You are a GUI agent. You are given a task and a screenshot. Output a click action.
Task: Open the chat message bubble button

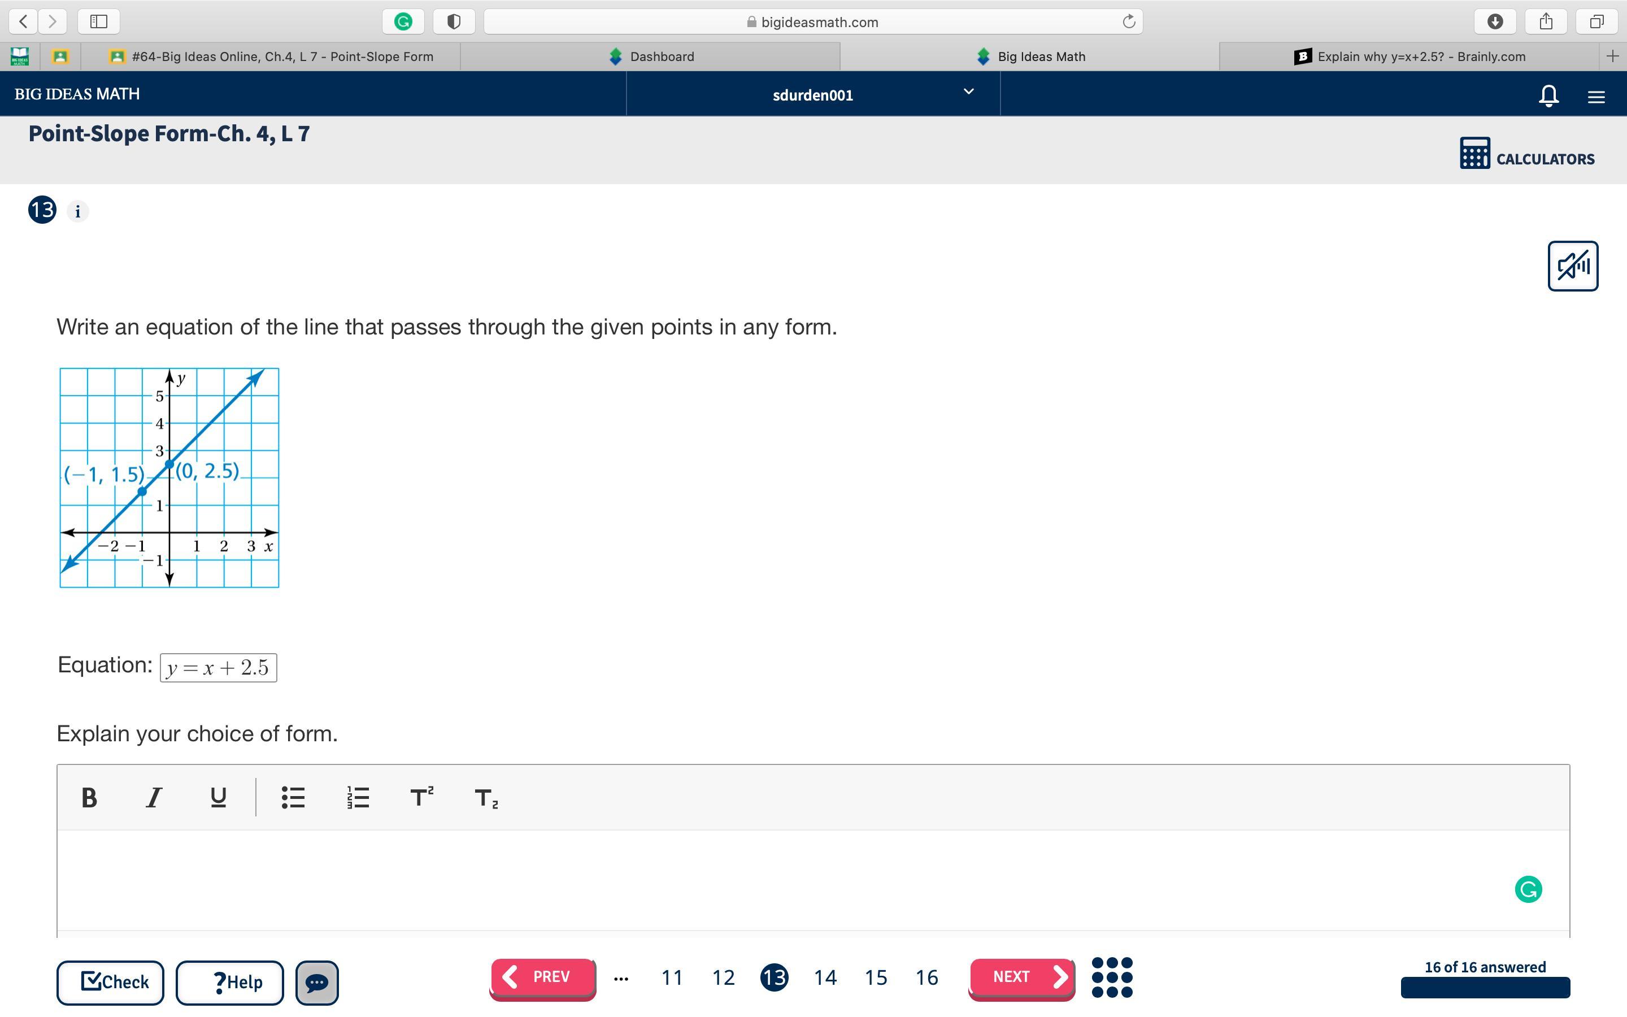(317, 983)
